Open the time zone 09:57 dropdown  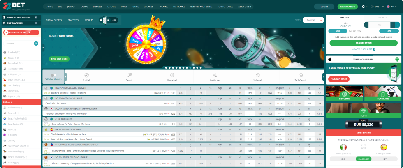click(x=378, y=7)
